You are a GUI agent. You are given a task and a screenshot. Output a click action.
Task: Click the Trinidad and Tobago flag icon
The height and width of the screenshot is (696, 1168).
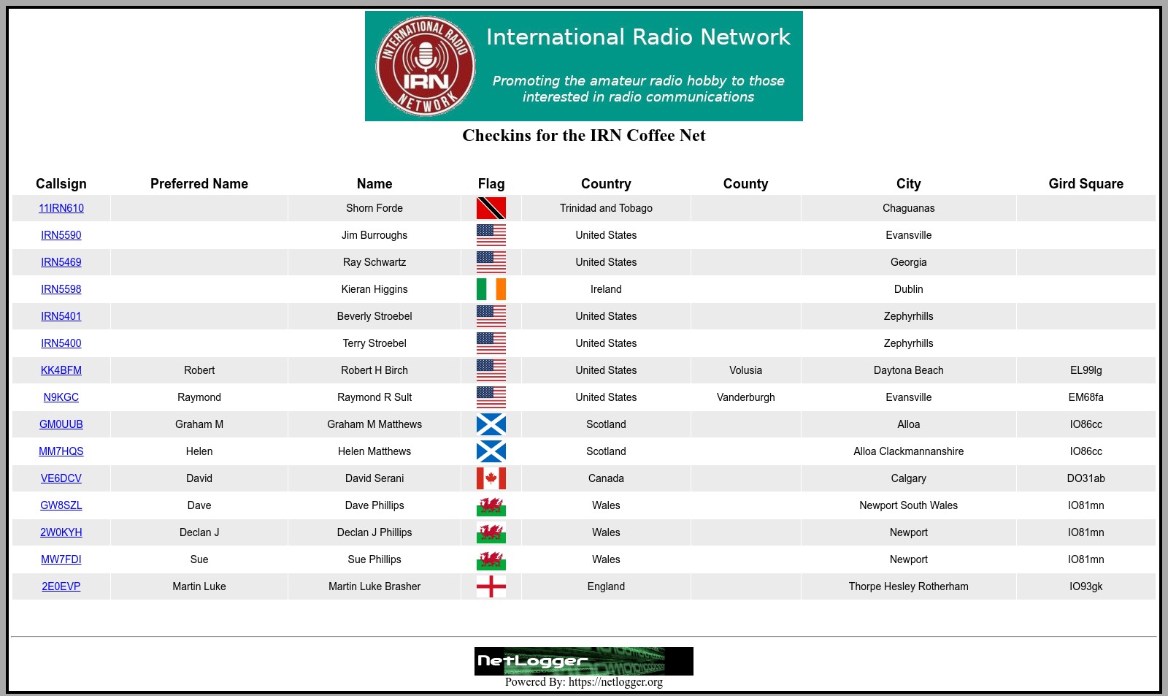click(491, 208)
